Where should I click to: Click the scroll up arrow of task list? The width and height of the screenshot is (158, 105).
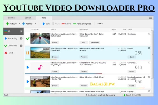152,29
